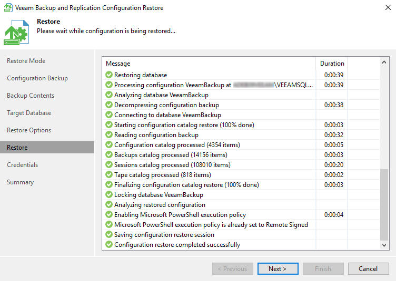Click check icon for Configuration restore completed successfully
The width and height of the screenshot is (396, 281).
click(x=109, y=245)
